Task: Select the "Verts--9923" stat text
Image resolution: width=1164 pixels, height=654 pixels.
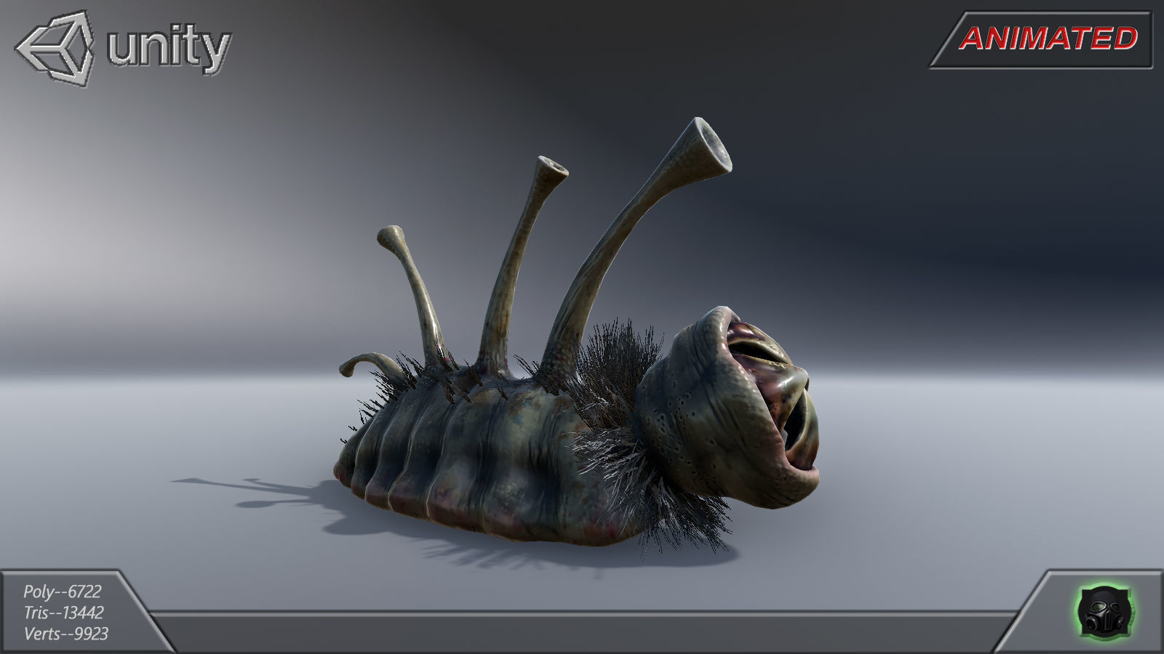Action: tap(65, 634)
